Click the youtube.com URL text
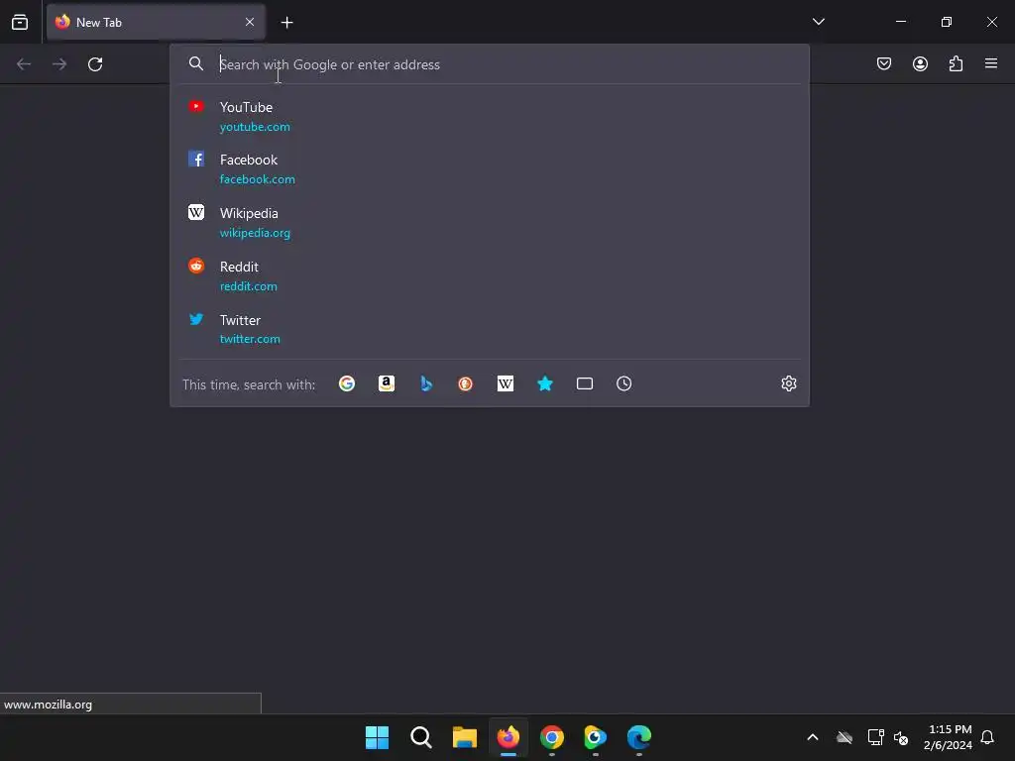This screenshot has width=1015, height=761. point(255,127)
